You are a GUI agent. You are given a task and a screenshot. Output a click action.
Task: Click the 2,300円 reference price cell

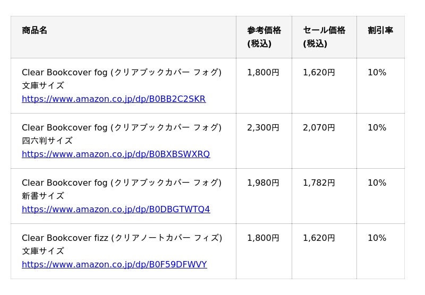[x=263, y=128]
